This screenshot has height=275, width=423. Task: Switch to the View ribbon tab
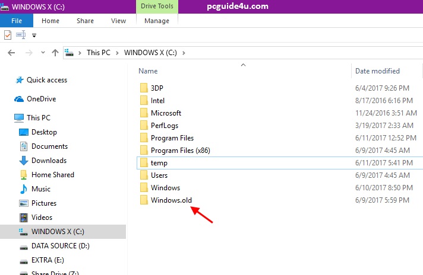pos(118,21)
